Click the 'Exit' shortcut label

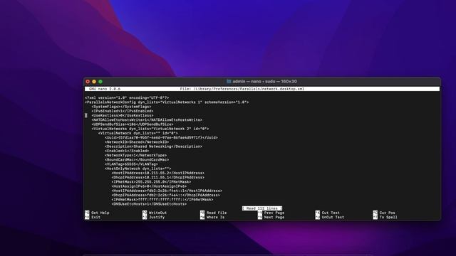tap(95, 217)
